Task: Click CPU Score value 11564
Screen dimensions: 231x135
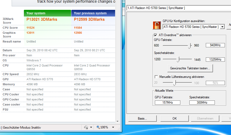Action: (x=78, y=28)
